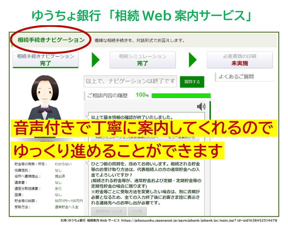The width and height of the screenshot is (288, 227).
Task: Click the 以上で基本情報の確認が終了いたしました message
Action: (132, 117)
